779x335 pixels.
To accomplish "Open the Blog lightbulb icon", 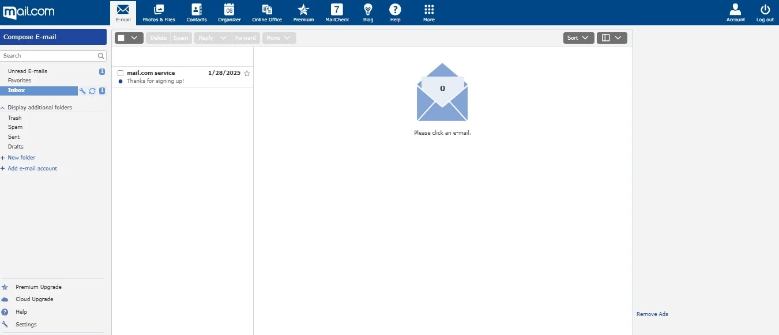I will (x=368, y=9).
